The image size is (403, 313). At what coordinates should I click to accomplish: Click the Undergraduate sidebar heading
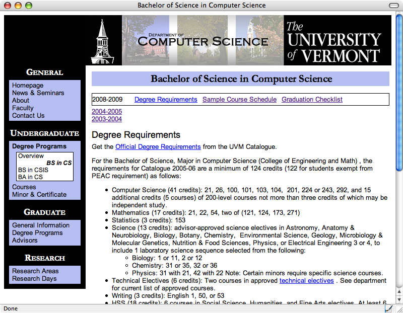click(x=45, y=133)
